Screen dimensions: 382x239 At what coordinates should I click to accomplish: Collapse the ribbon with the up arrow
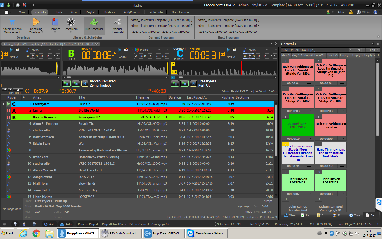pos(379,37)
